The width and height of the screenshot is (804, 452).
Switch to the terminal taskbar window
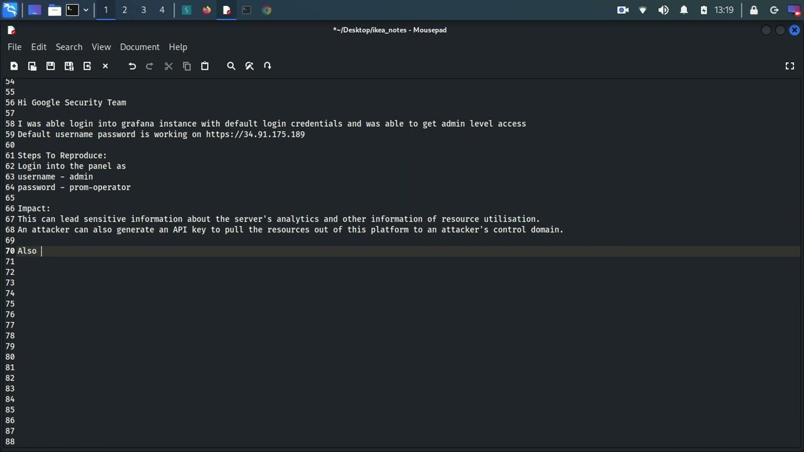[x=247, y=10]
